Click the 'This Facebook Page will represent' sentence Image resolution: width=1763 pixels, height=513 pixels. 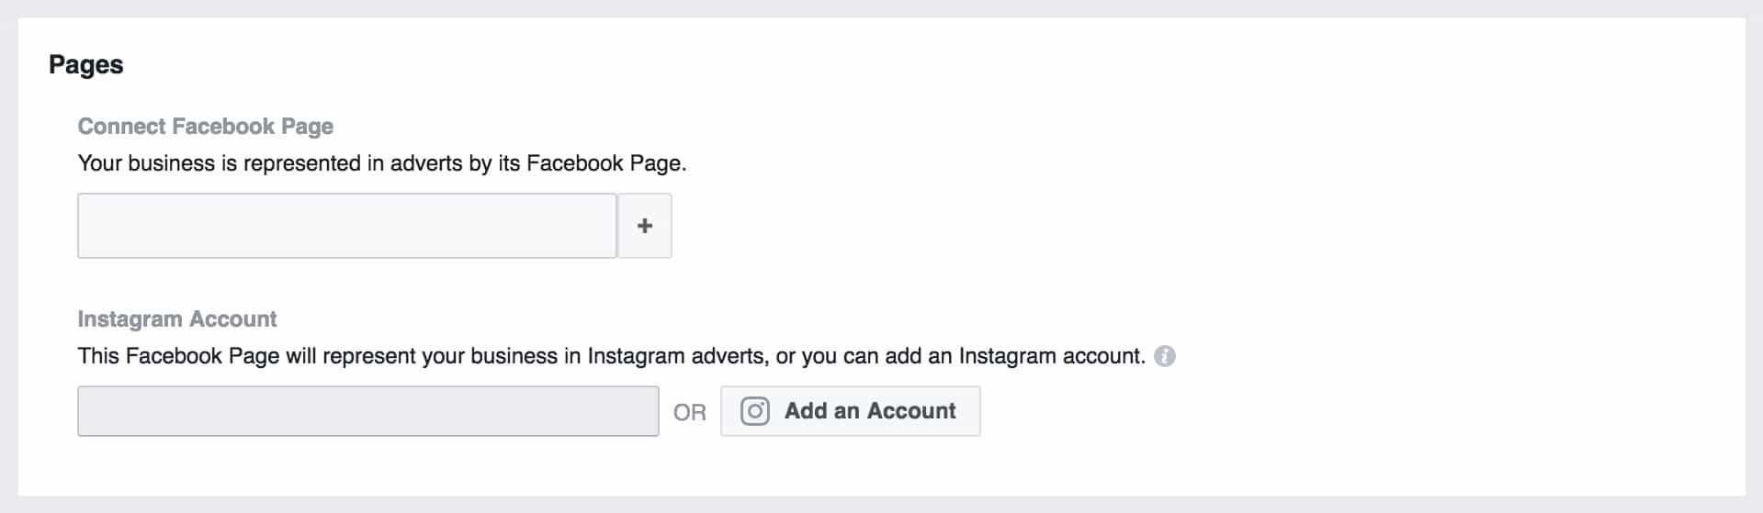pyautogui.click(x=612, y=356)
